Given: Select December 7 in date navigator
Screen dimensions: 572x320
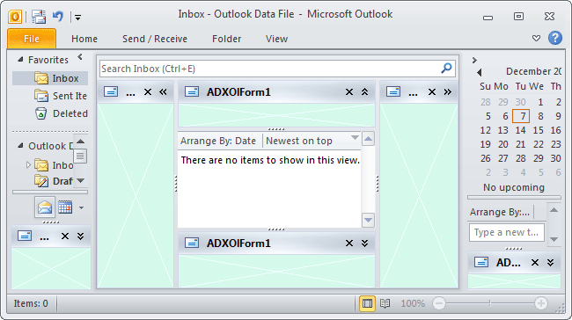Looking at the screenshot, I should coord(521,116).
